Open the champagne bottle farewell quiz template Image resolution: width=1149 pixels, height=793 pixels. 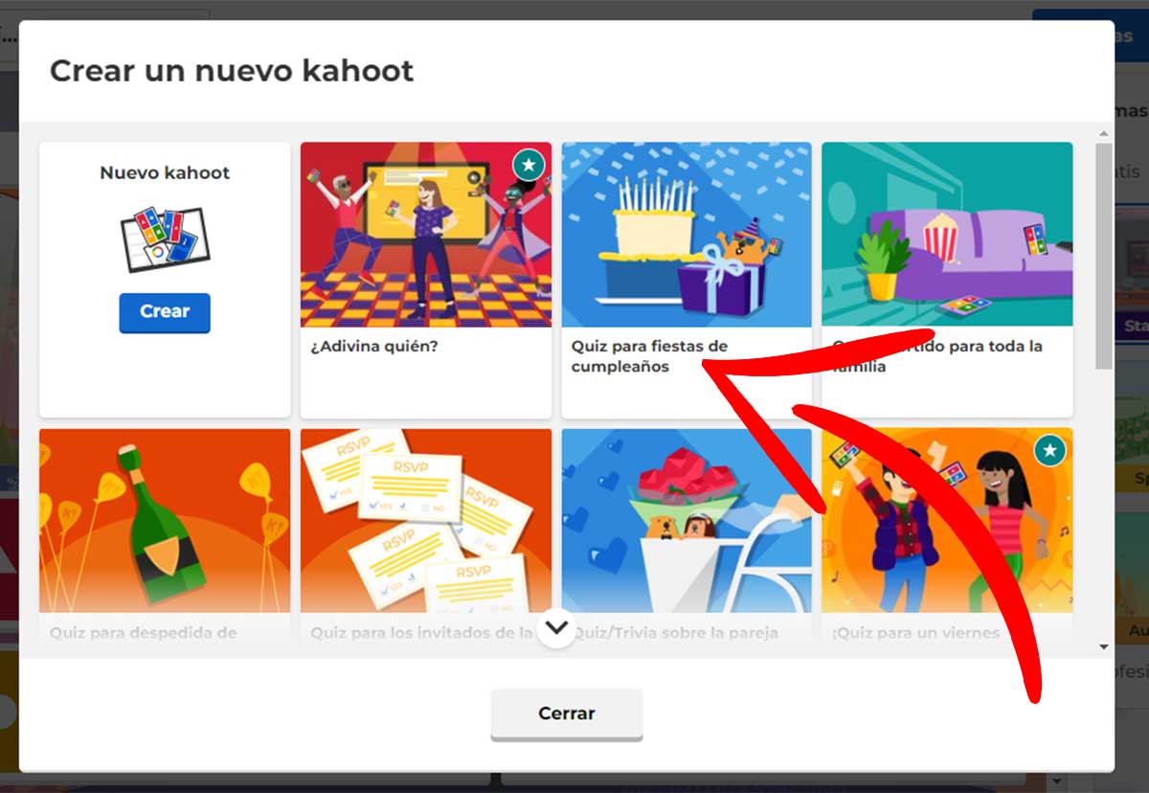pyautogui.click(x=165, y=520)
